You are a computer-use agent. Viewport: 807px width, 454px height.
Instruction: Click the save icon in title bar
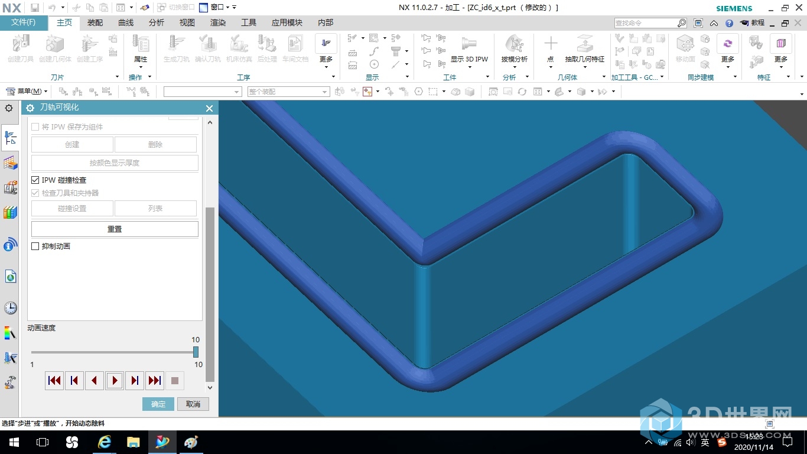(x=35, y=8)
